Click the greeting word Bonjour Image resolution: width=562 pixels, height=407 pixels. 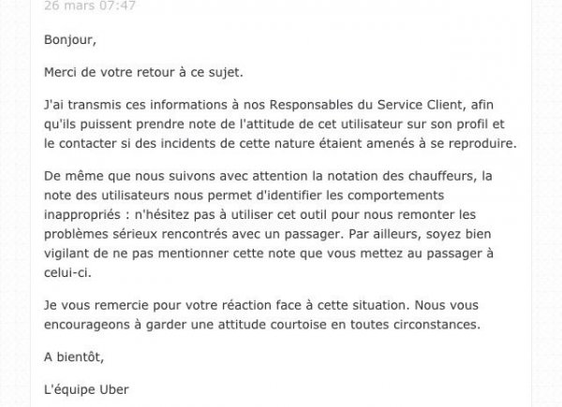point(70,39)
